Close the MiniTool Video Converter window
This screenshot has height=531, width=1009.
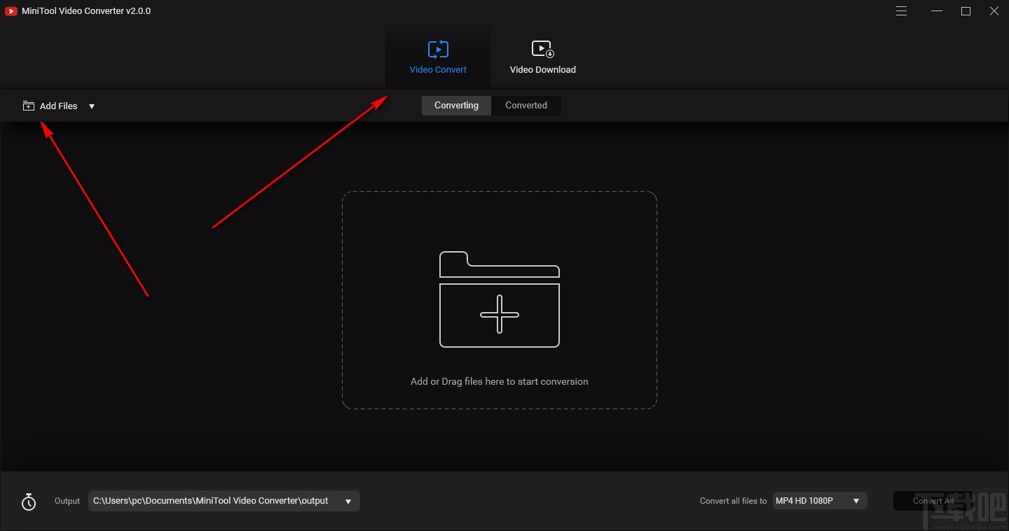click(x=994, y=11)
